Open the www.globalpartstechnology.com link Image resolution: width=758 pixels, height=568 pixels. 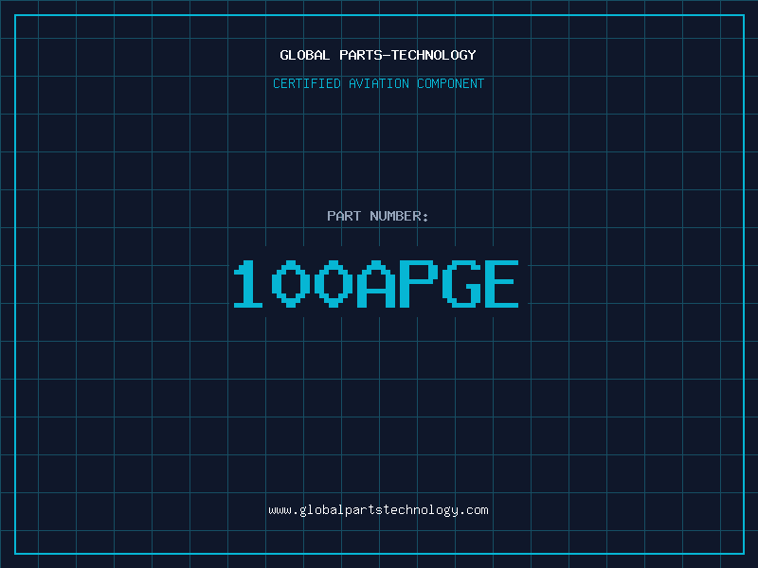378,510
